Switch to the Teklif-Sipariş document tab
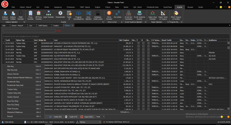This screenshot has height=125, width=231. [x=44, y=26]
